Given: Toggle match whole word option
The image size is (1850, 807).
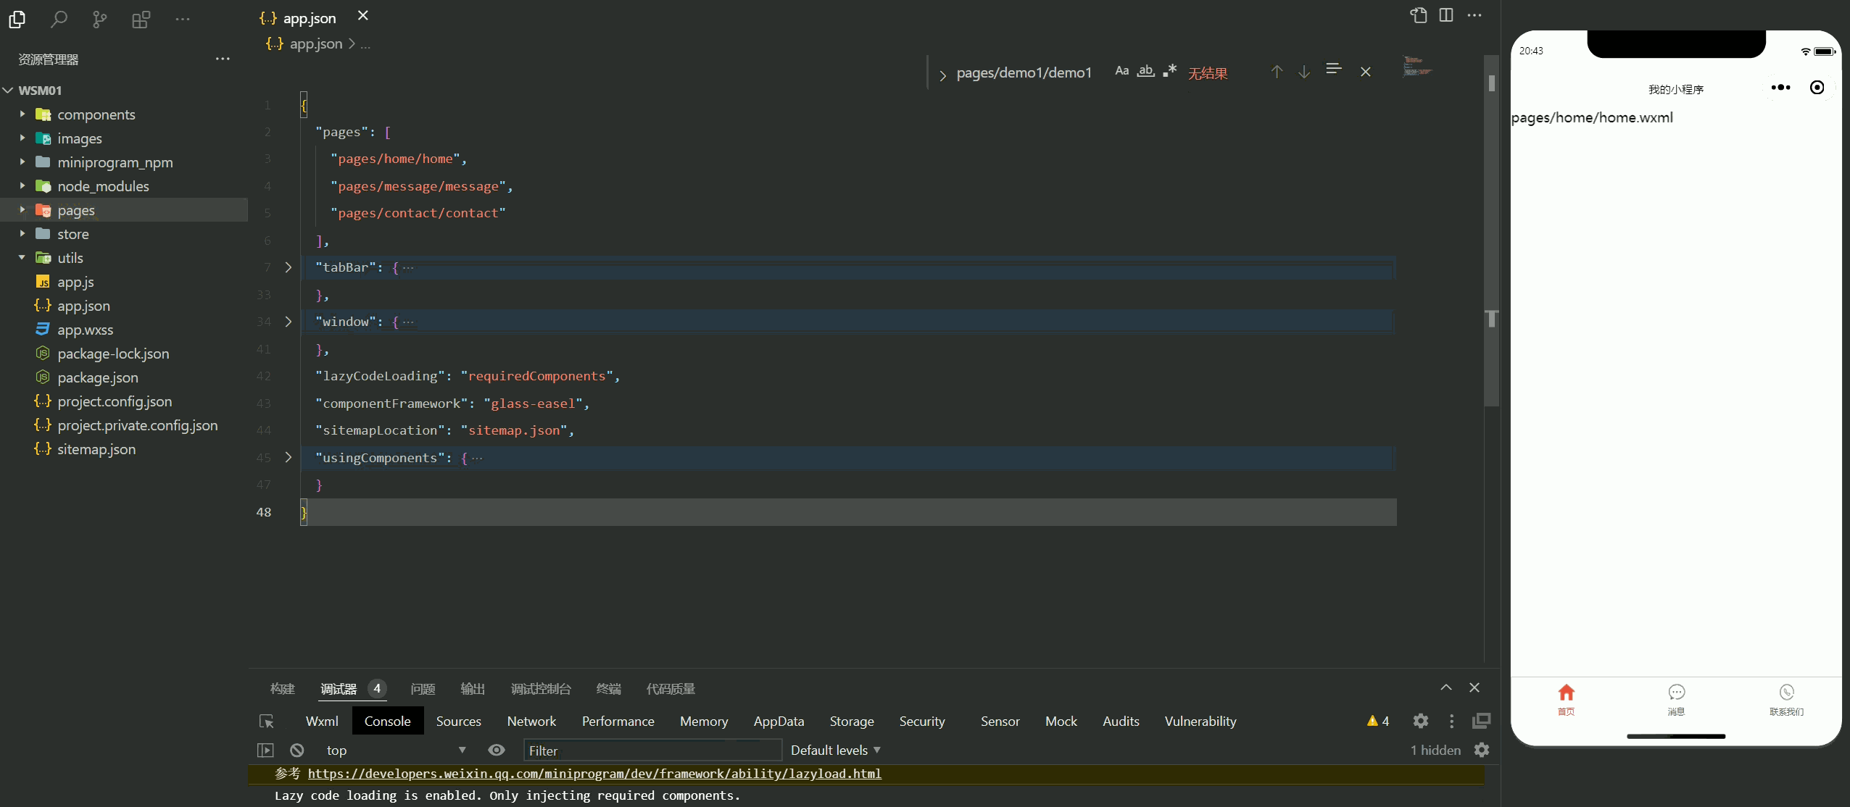Looking at the screenshot, I should pyautogui.click(x=1145, y=71).
